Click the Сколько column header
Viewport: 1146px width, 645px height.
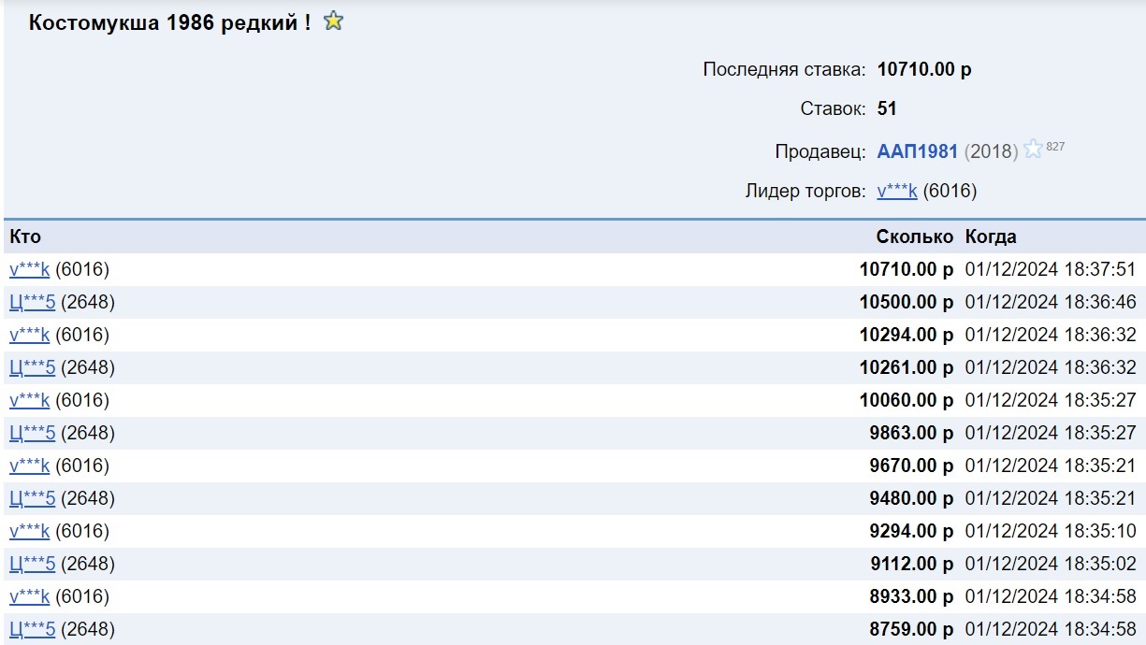(914, 237)
